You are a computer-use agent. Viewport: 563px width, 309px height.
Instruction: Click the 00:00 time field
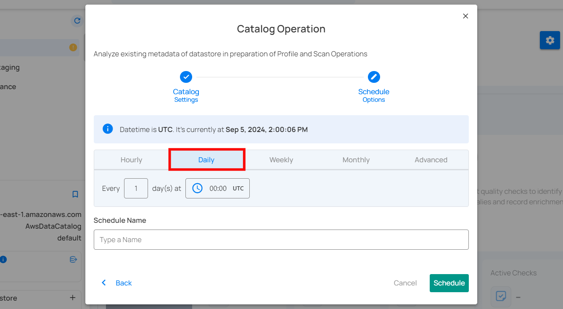click(x=217, y=188)
